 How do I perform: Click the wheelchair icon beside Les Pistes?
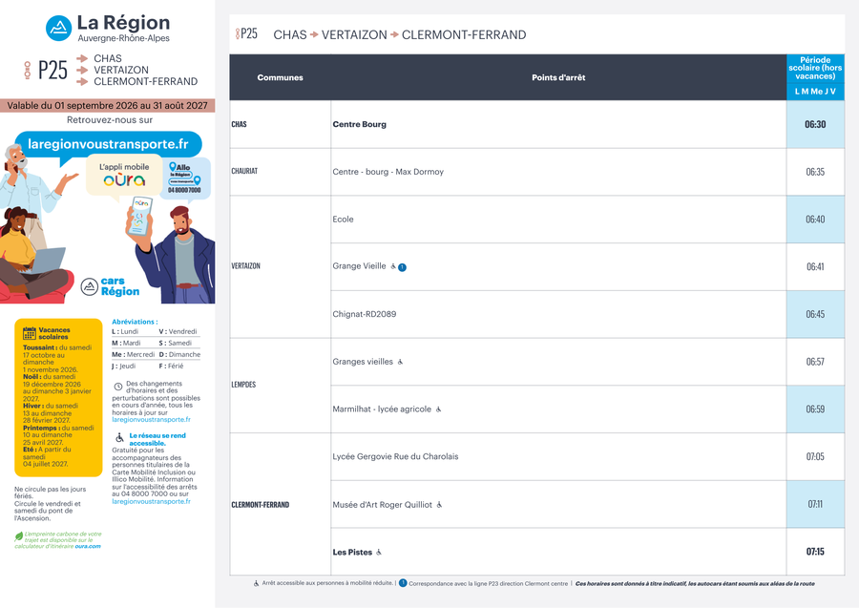379,552
